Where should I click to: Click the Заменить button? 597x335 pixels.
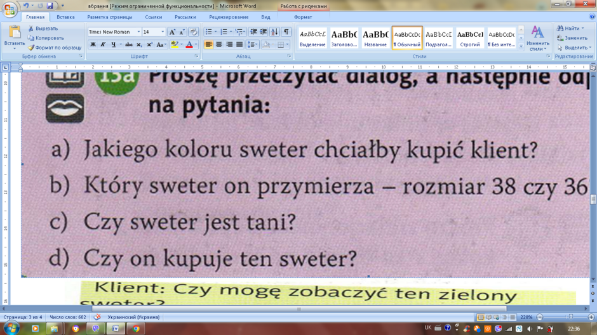pos(572,38)
